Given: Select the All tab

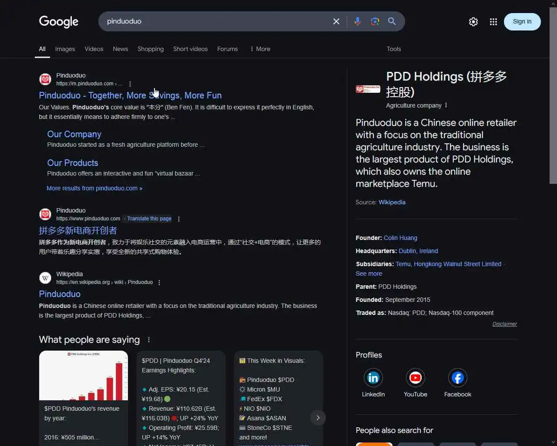Looking at the screenshot, I should coord(42,49).
